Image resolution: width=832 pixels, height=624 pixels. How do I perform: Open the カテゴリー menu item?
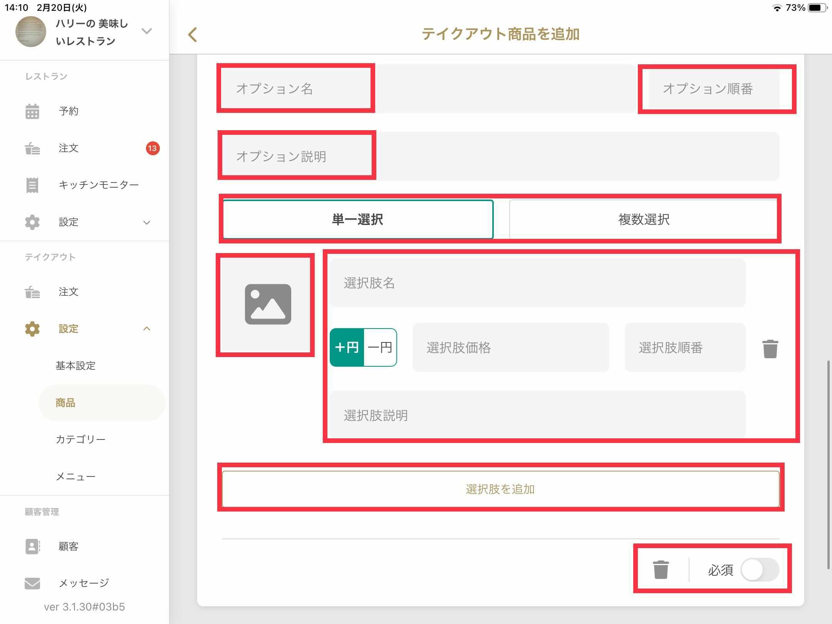81,439
